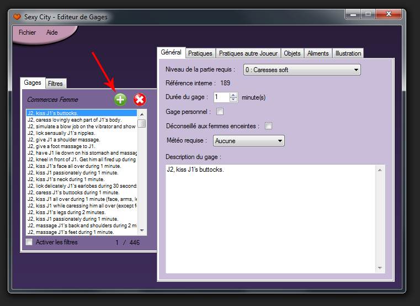This screenshot has width=420, height=306.
Task: Open the Illustration tab
Action: tap(348, 53)
